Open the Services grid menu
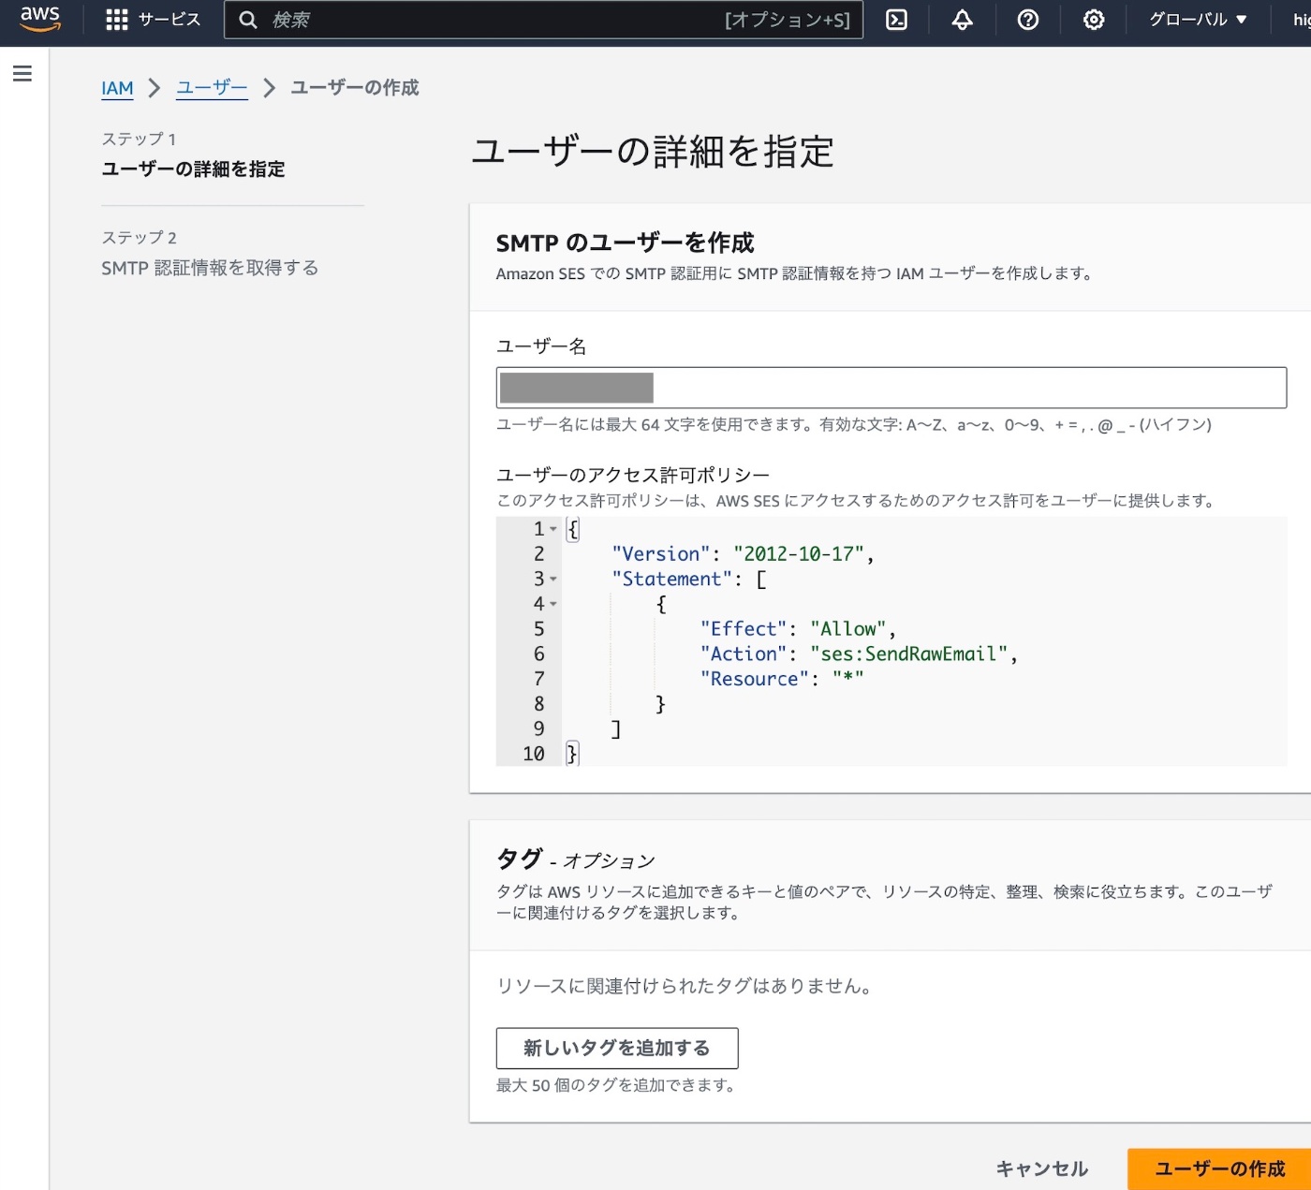 [116, 20]
